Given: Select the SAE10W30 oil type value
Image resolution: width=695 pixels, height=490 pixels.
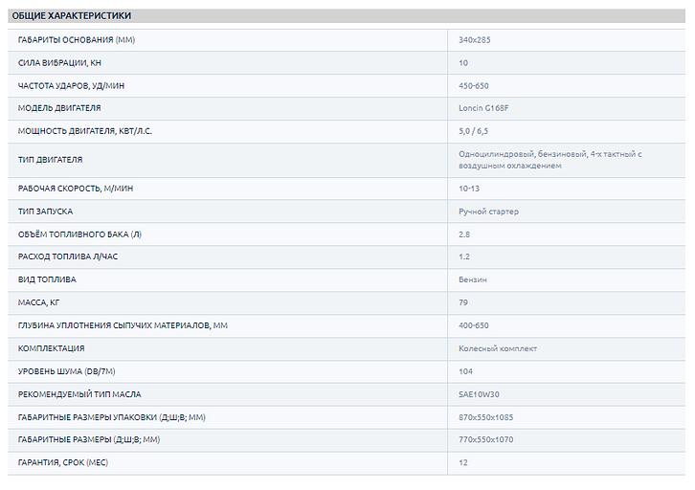Looking at the screenshot, I should [480, 394].
